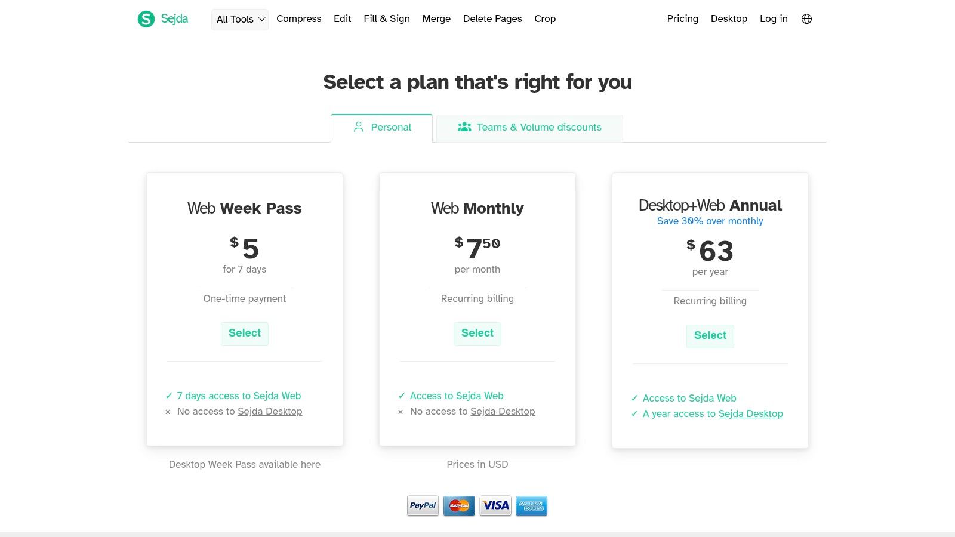Expand the All Tools dropdown
Image resolution: width=955 pixels, height=537 pixels.
click(x=240, y=19)
